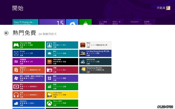Open the Mail, Calendar, People Windows-flag icon

point(16,78)
